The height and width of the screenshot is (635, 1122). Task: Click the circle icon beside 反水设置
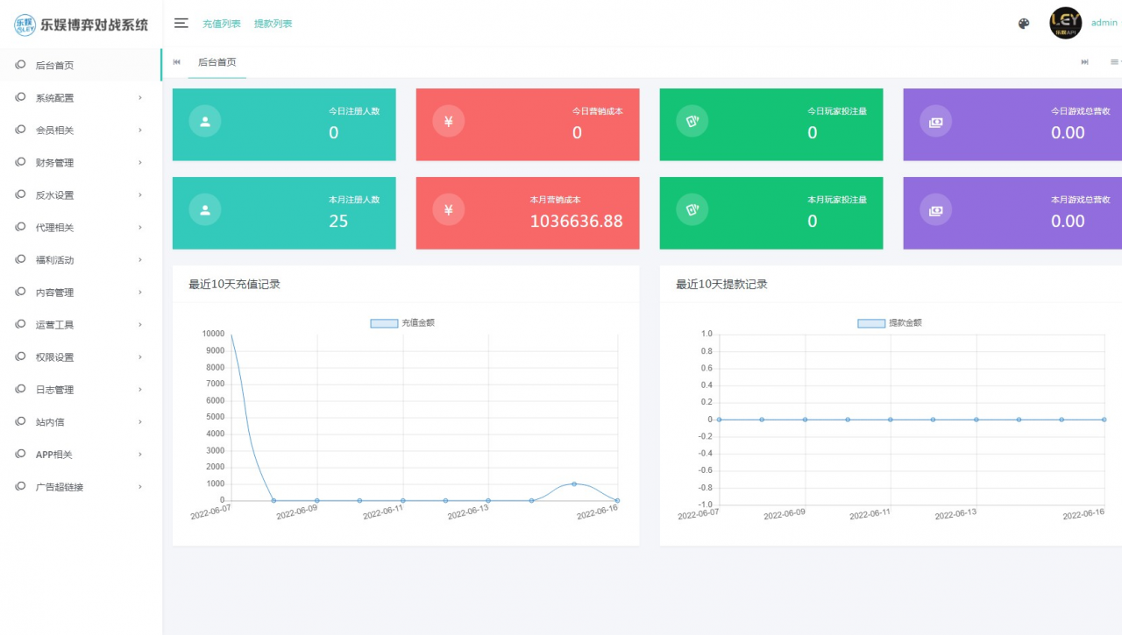click(20, 194)
